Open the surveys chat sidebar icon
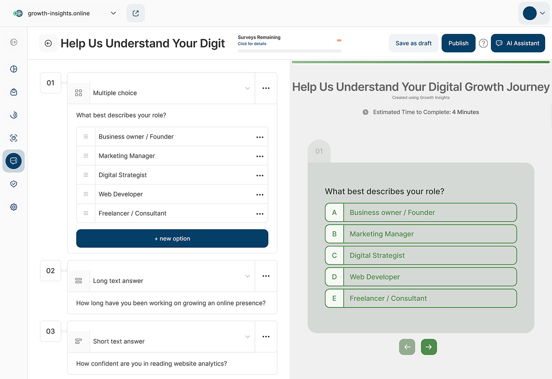The height and width of the screenshot is (379, 552). click(14, 161)
